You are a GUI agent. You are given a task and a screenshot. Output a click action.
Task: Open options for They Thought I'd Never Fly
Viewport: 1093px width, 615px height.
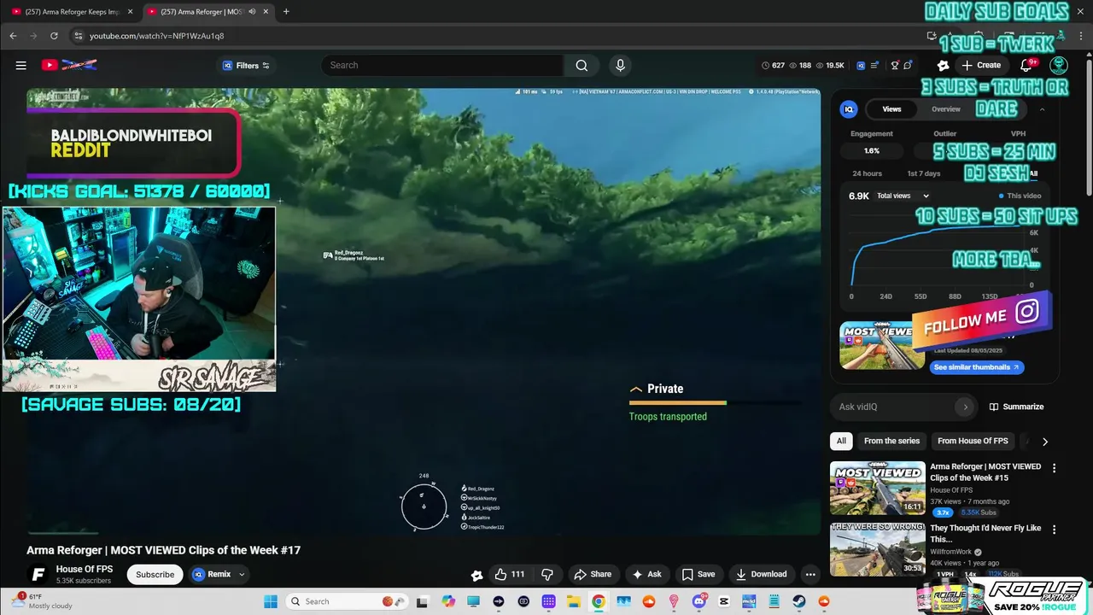[1054, 530]
